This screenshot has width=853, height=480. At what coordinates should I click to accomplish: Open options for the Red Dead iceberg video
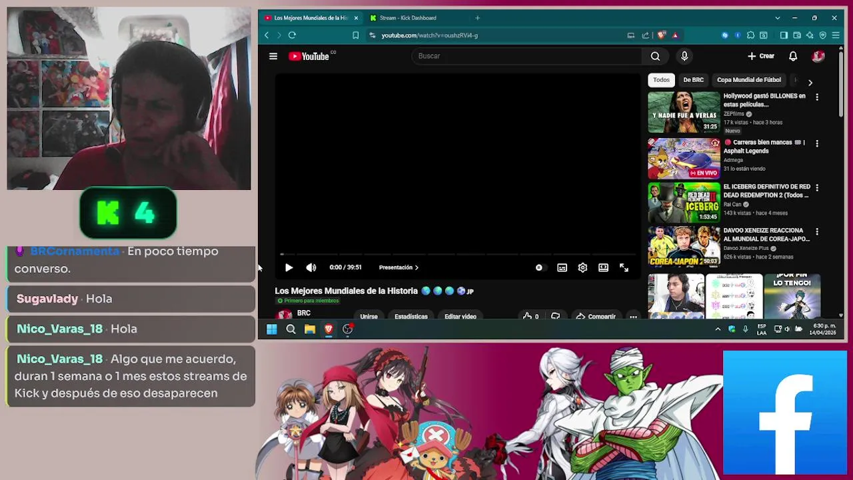point(817,188)
